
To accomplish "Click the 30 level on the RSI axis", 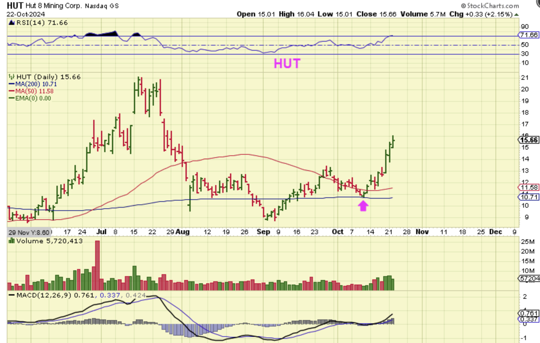I will (x=525, y=54).
